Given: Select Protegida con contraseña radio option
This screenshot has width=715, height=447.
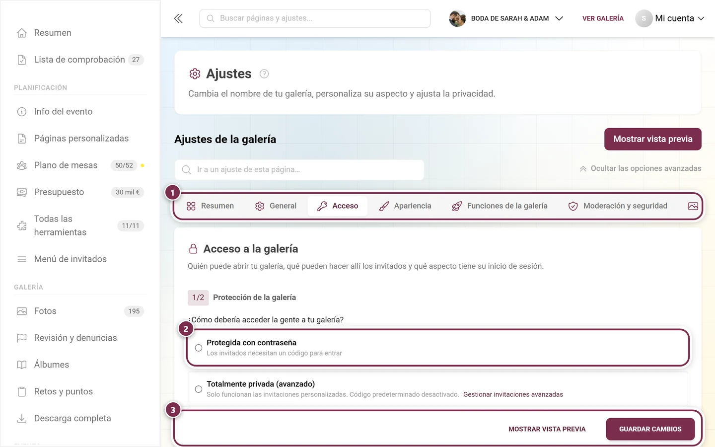Looking at the screenshot, I should click(x=199, y=348).
